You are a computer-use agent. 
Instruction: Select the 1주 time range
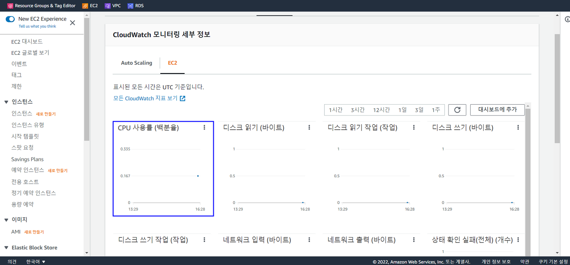pos(436,110)
